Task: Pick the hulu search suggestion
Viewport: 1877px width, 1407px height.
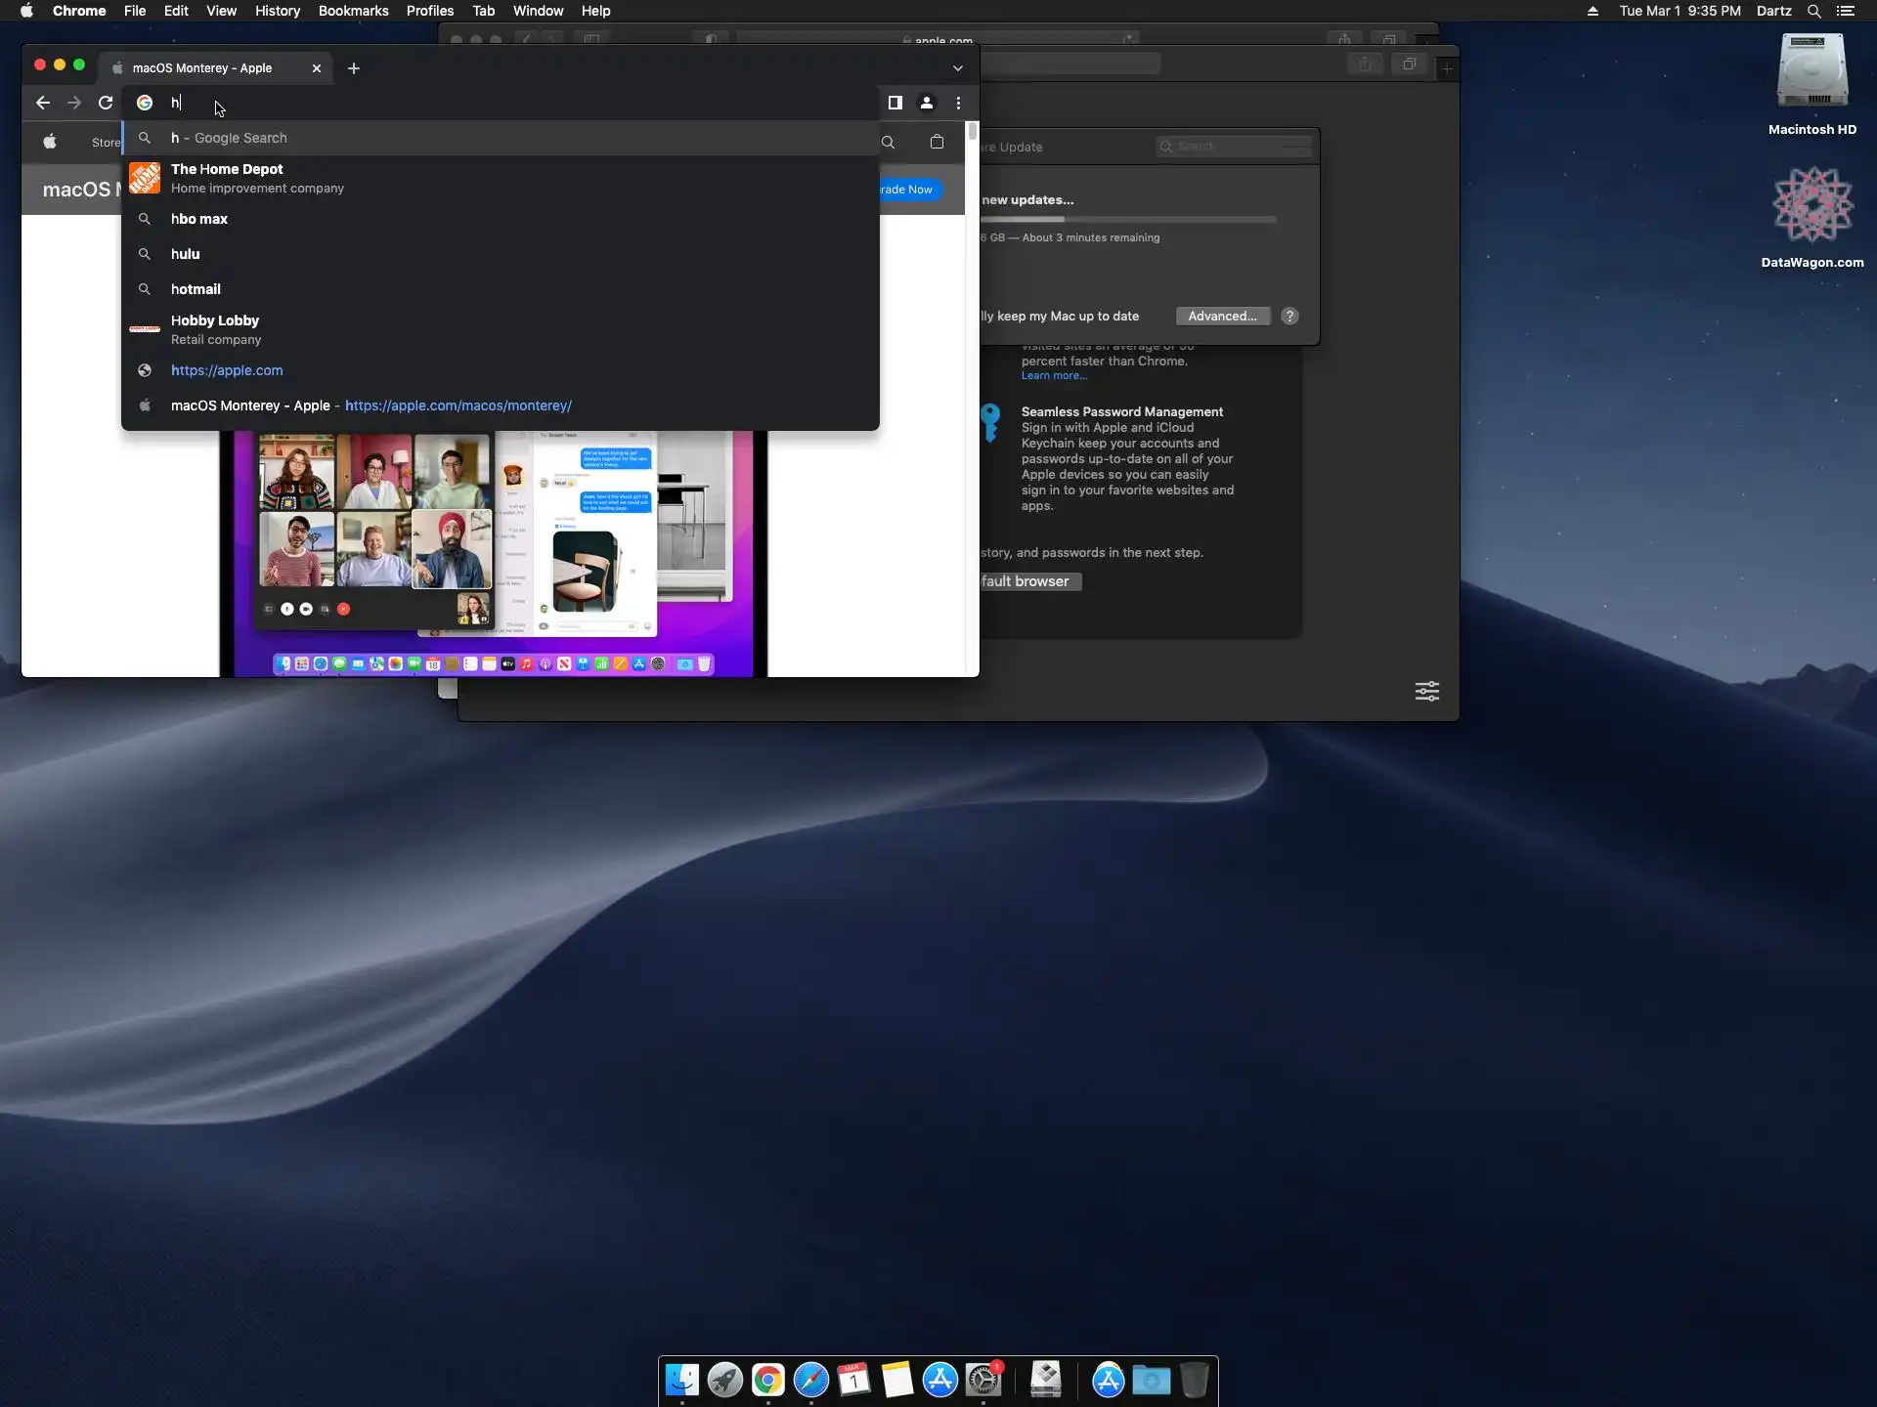Action: [186, 254]
